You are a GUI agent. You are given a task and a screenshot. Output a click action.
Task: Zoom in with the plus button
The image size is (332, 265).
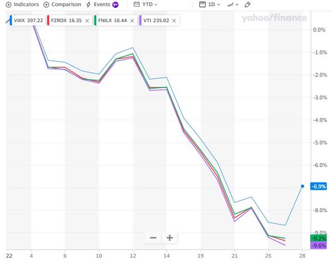coord(170,238)
